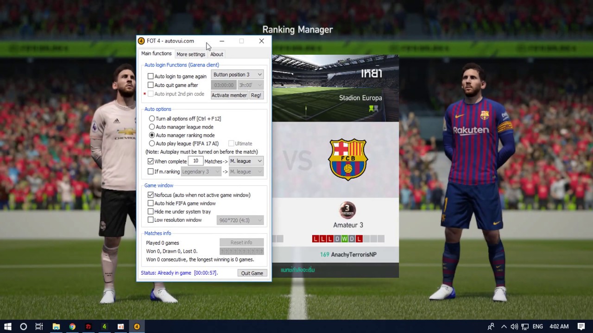Click the 03:00:00 time field
The width and height of the screenshot is (593, 333).
(x=224, y=85)
